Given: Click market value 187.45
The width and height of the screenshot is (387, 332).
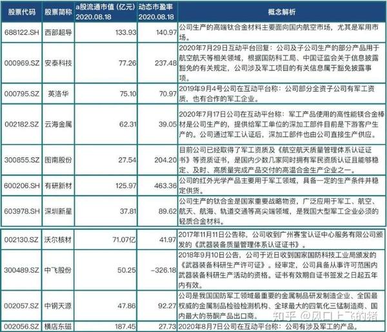Looking at the screenshot, I should pyautogui.click(x=125, y=327).
